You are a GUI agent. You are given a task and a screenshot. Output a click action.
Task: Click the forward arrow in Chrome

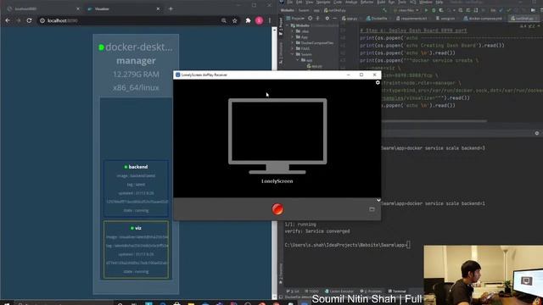click(x=19, y=20)
